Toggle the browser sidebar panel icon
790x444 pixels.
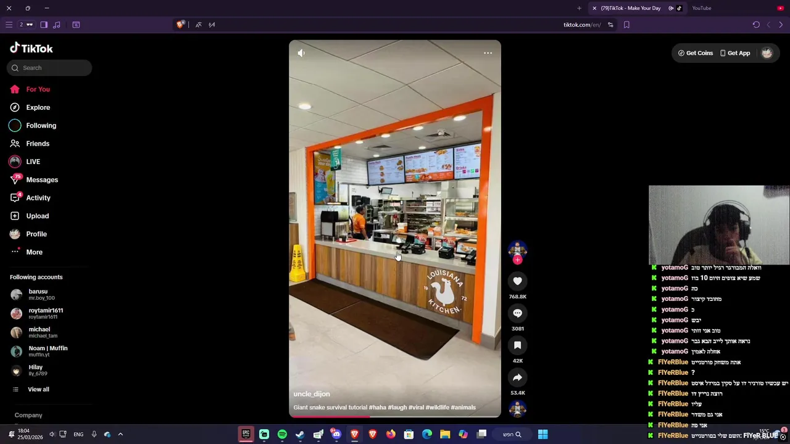tap(44, 25)
